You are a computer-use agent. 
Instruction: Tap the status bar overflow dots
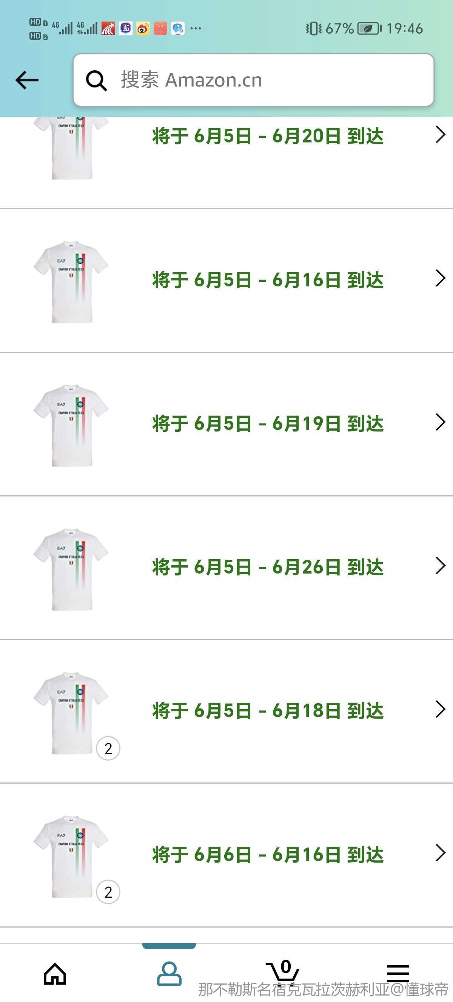pos(196,28)
